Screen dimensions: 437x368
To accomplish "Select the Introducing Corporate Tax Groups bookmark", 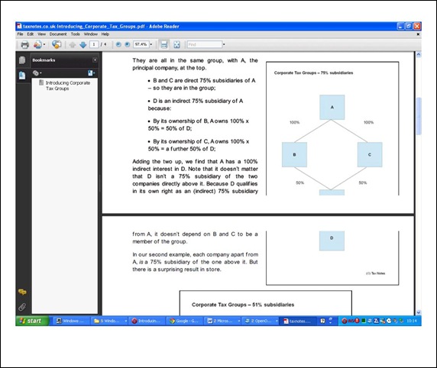I will 68,86.
